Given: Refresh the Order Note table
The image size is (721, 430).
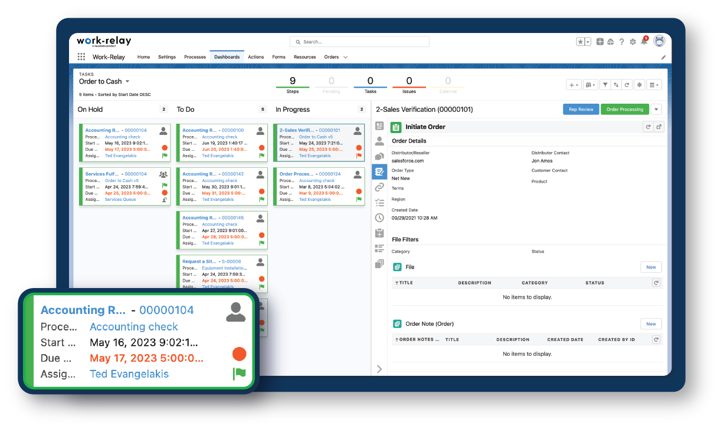Looking at the screenshot, I should (656, 339).
